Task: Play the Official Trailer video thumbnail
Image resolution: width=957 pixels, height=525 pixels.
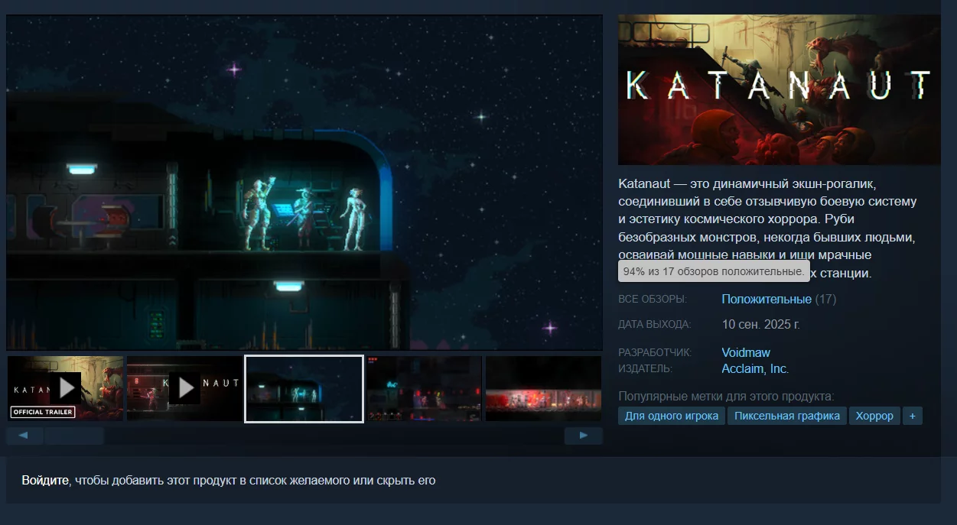Action: pyautogui.click(x=65, y=388)
